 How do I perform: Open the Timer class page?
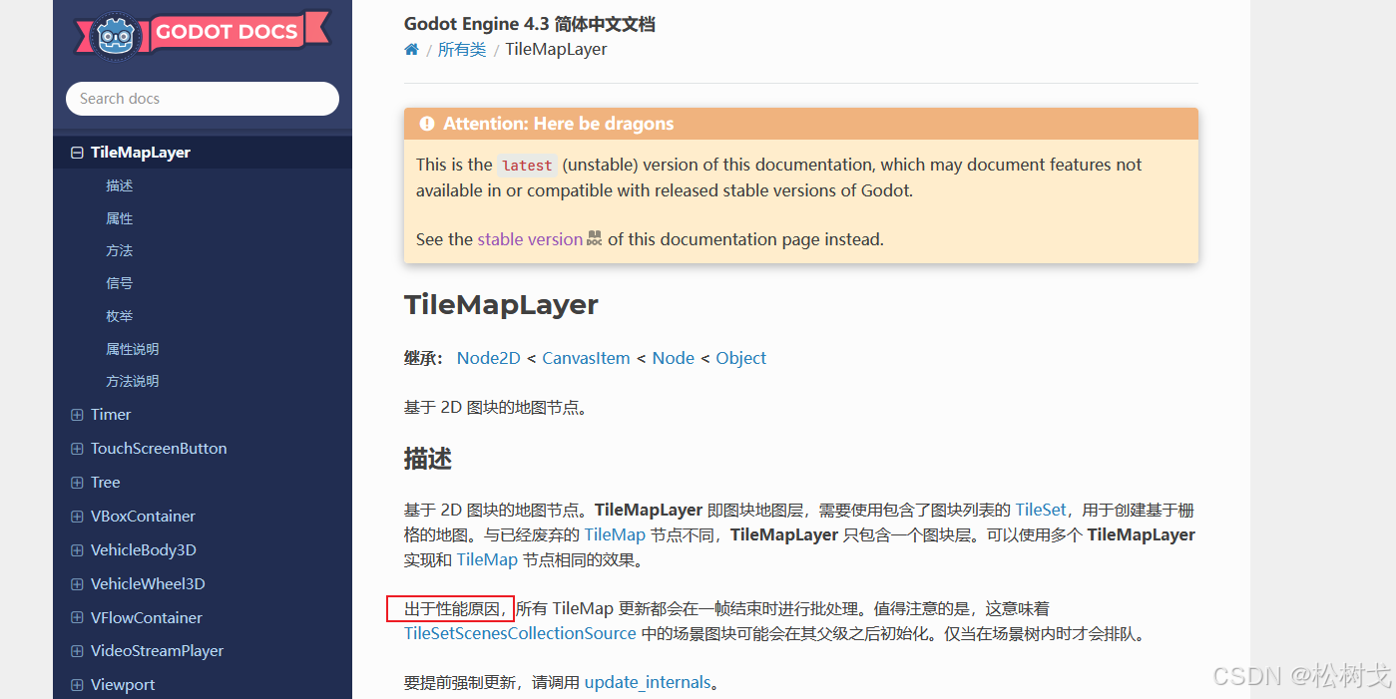111,415
